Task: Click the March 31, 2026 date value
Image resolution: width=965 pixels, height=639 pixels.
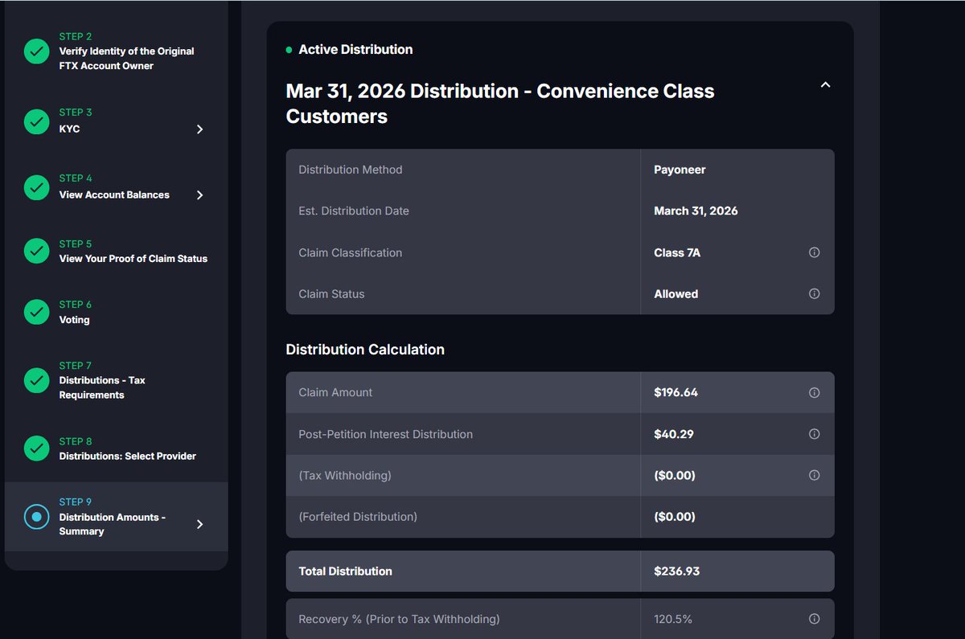Action: pyautogui.click(x=696, y=211)
